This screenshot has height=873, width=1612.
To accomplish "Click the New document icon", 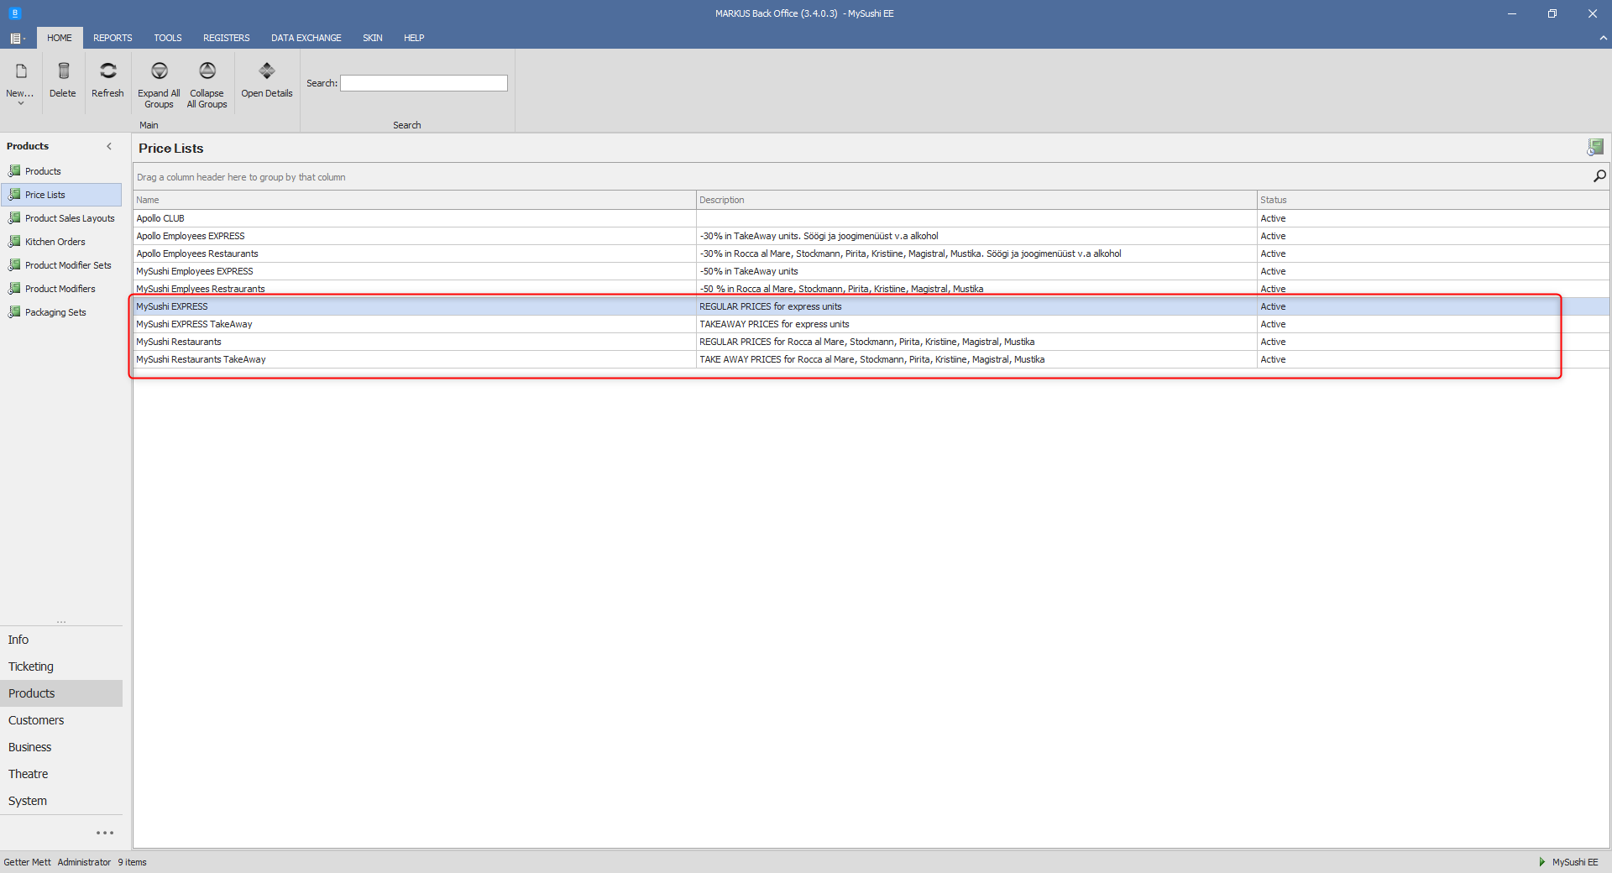I will pos(21,71).
